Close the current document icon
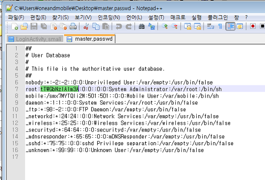Image resolution: width=265 pixels, height=180 pixels. 54,26
